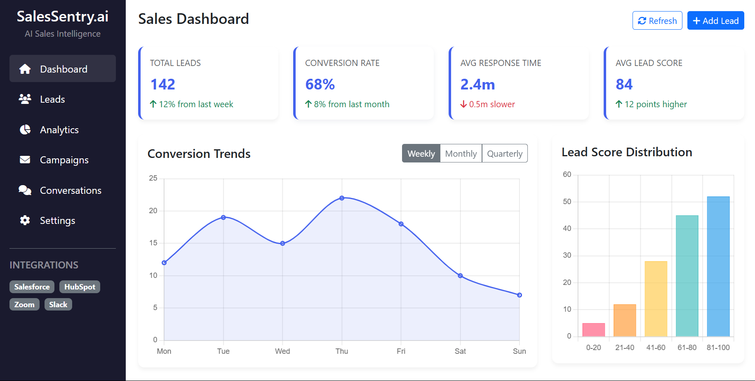The image size is (755, 381).
Task: Click the green up arrow under Conversion Rate
Action: pyautogui.click(x=308, y=104)
